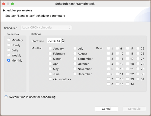Screen dimensions: 151x116
Task: Select the Monthly frequency radio button
Action: tap(9, 61)
